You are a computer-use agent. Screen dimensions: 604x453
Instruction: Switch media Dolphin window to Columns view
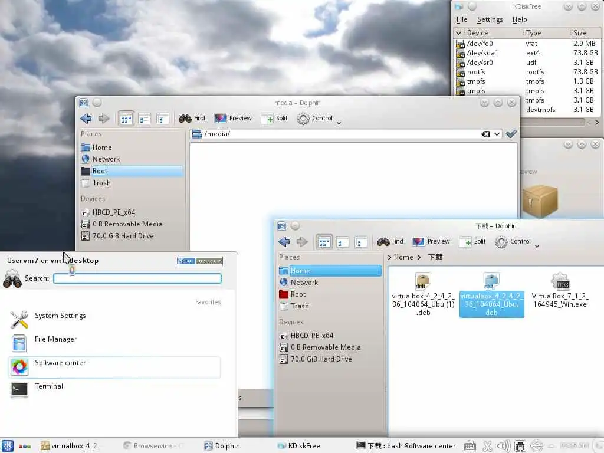(163, 119)
